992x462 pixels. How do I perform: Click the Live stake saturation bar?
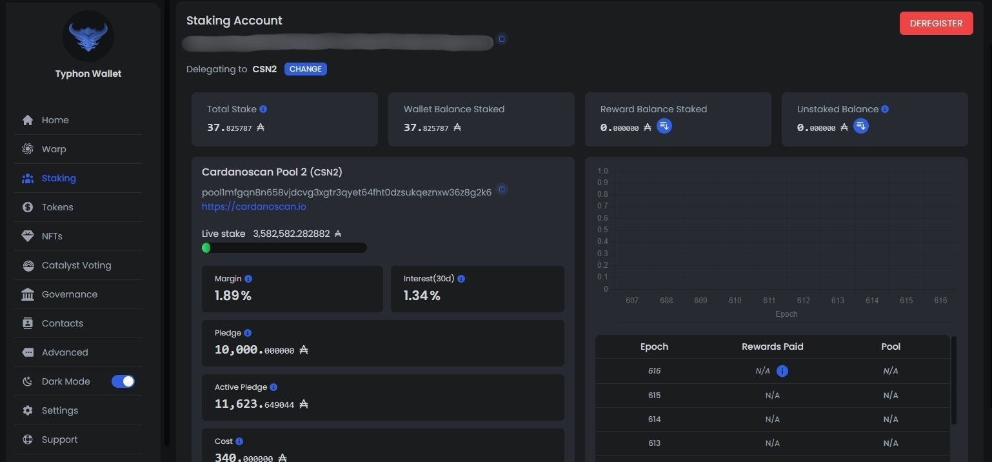coord(284,248)
